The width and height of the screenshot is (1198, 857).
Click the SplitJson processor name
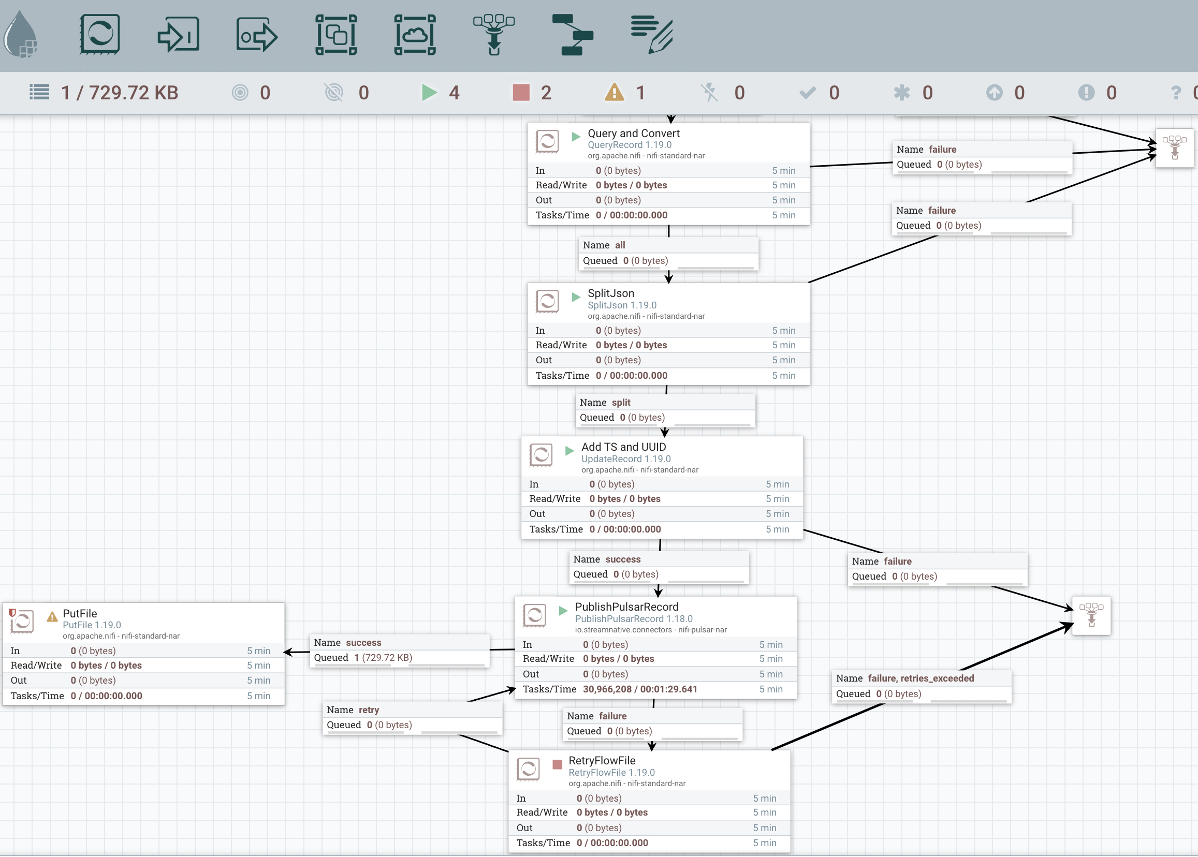611,293
